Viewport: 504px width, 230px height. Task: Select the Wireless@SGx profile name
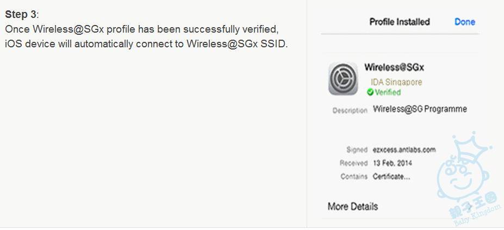tap(394, 67)
